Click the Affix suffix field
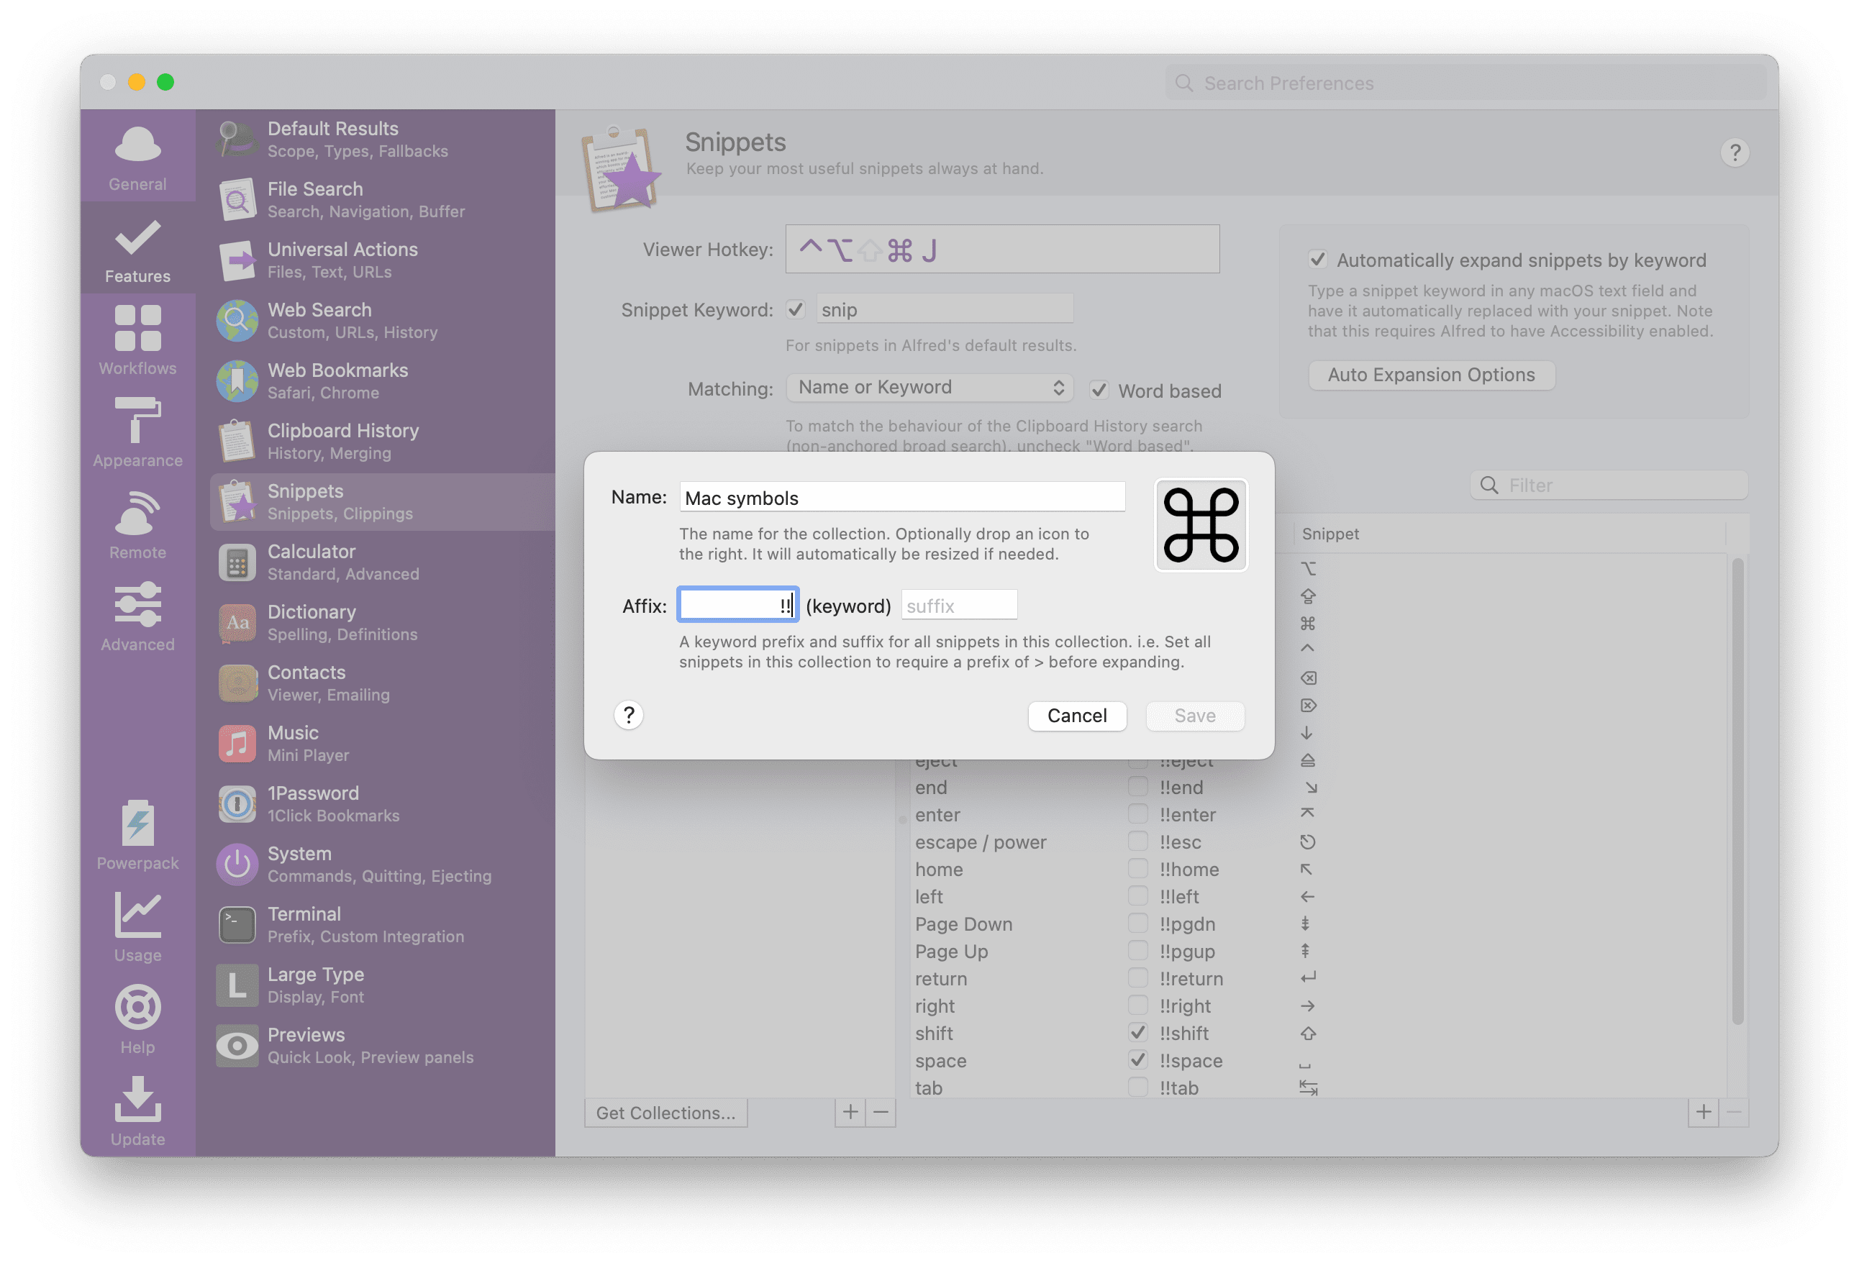The image size is (1859, 1263). (959, 605)
